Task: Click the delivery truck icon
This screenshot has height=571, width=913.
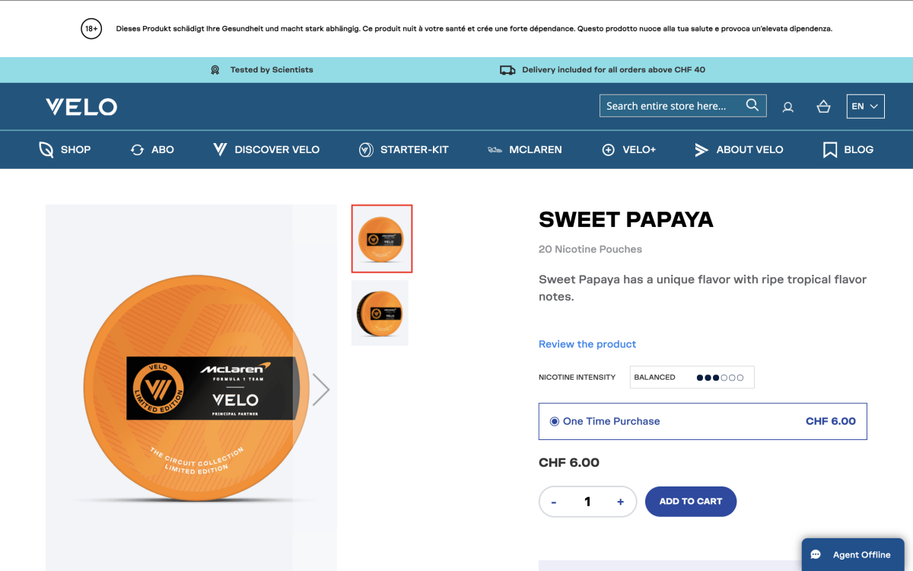Action: tap(507, 69)
